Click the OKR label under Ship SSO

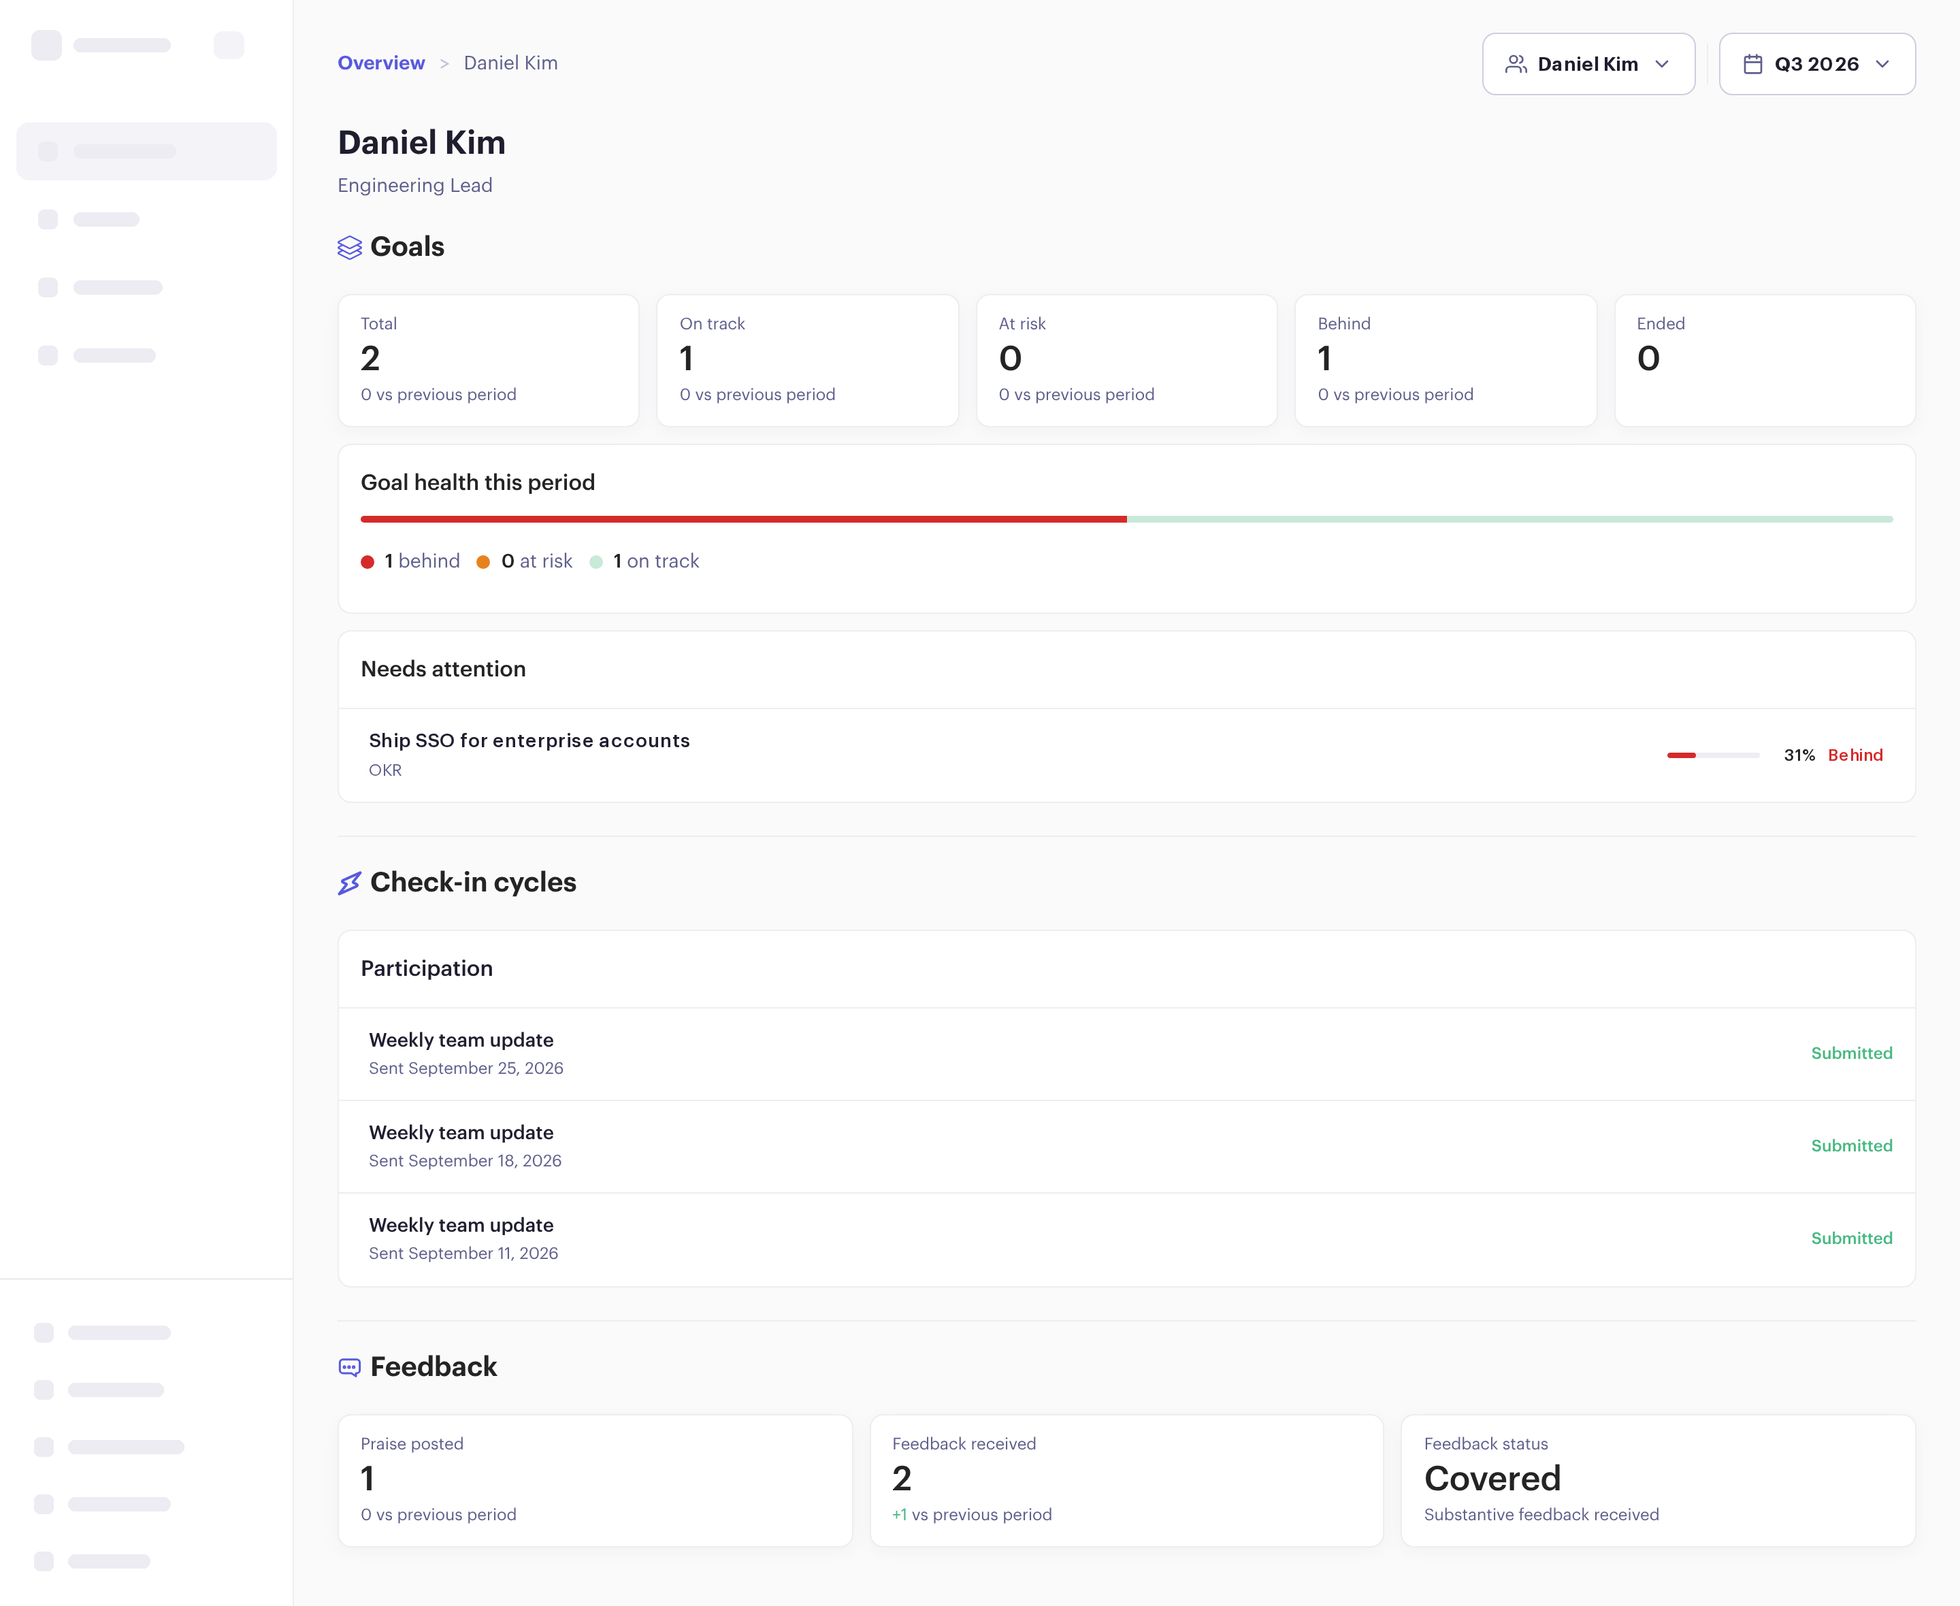coord(385,770)
